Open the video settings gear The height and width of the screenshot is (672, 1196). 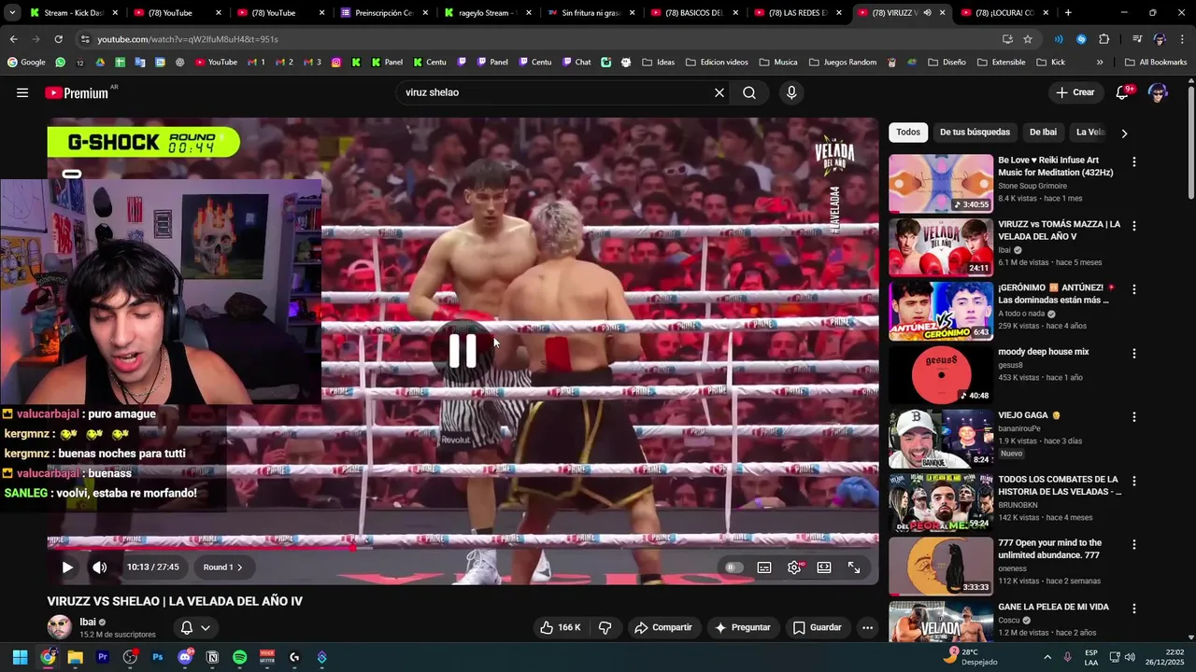tap(794, 567)
